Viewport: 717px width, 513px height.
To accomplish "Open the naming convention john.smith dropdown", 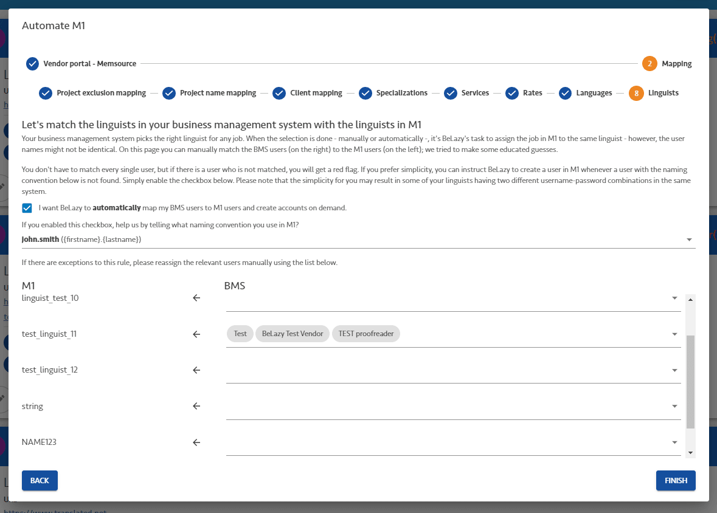I will pyautogui.click(x=689, y=240).
